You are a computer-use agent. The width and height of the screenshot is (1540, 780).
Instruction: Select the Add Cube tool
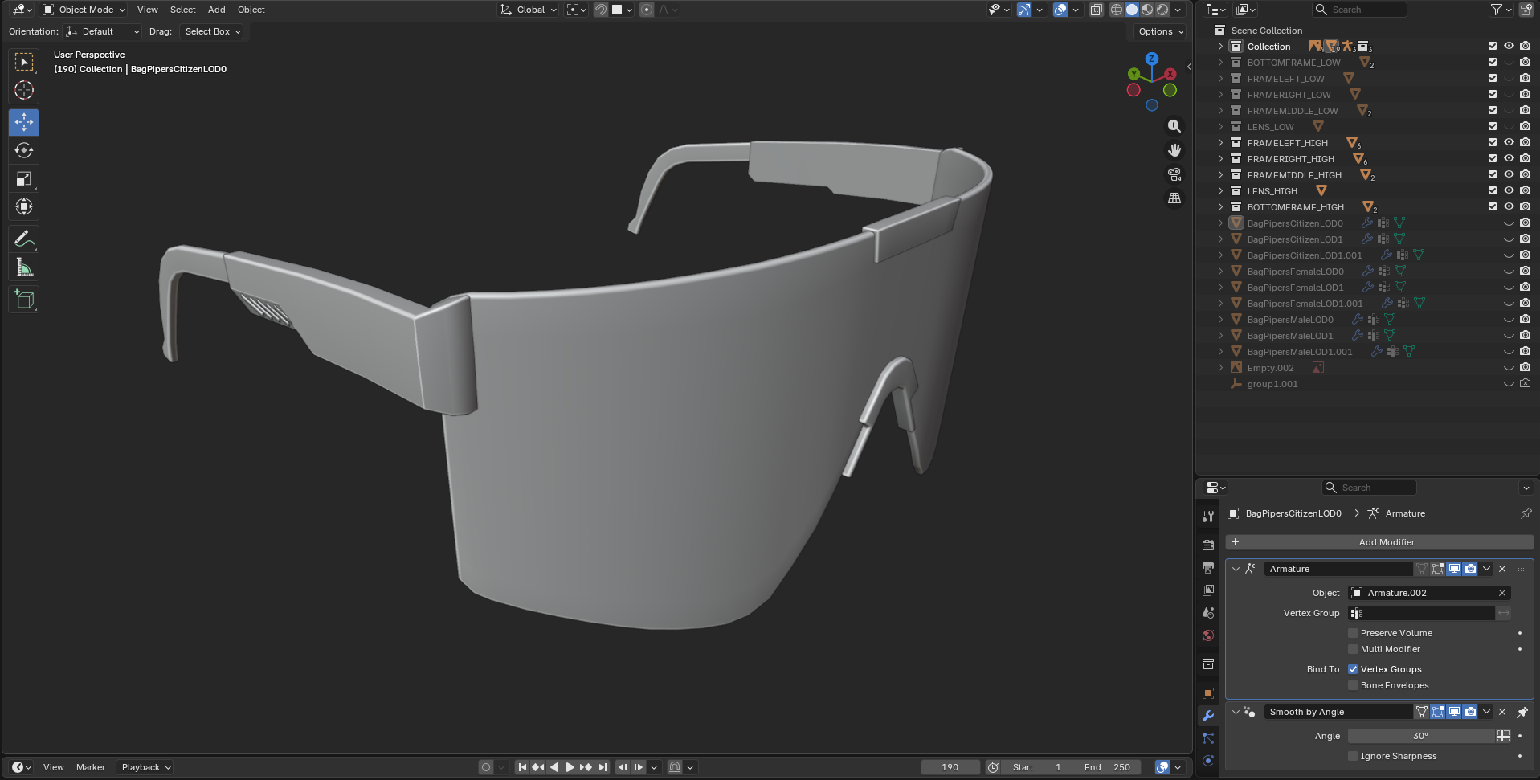click(24, 300)
